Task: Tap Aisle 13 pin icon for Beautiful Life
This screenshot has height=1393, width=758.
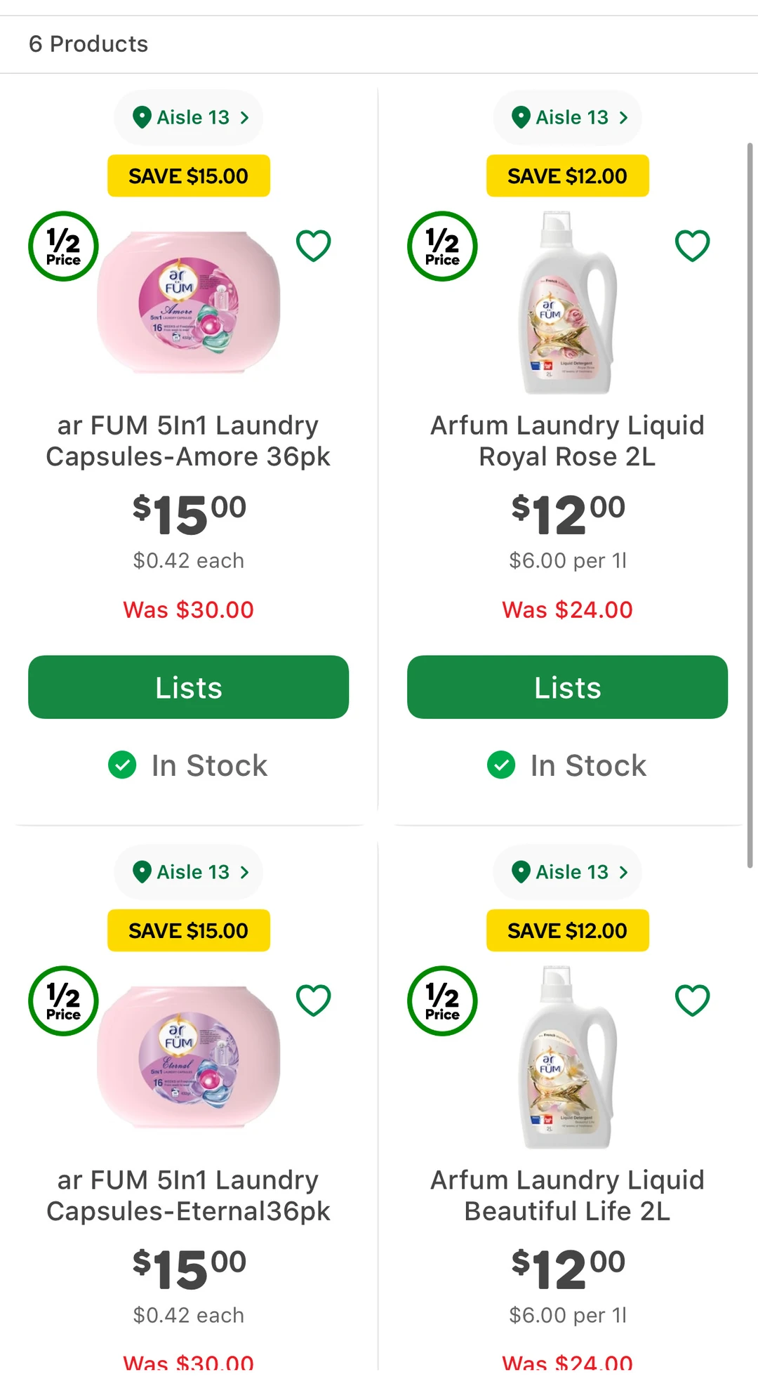Action: [521, 872]
